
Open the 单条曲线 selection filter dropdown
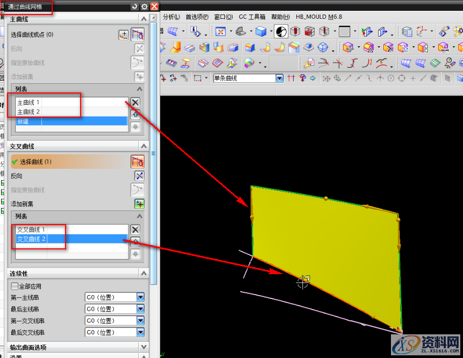point(279,78)
